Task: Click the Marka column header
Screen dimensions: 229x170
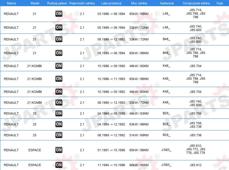Action: tap(11, 3)
